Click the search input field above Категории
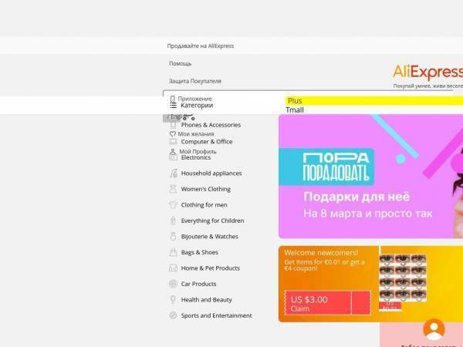 [308, 93]
